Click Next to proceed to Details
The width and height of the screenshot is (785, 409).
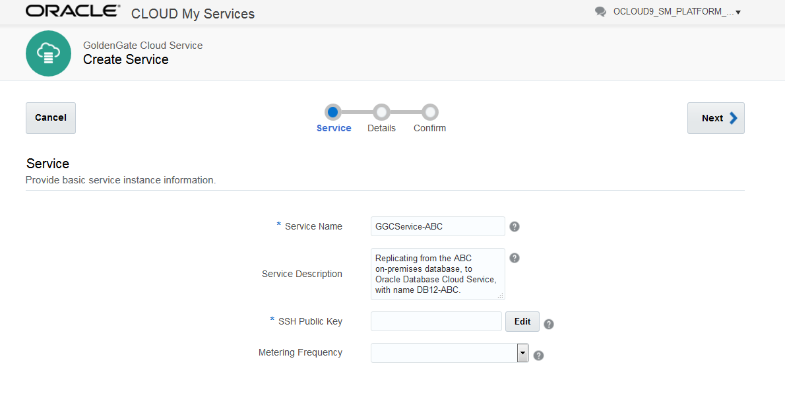(716, 117)
